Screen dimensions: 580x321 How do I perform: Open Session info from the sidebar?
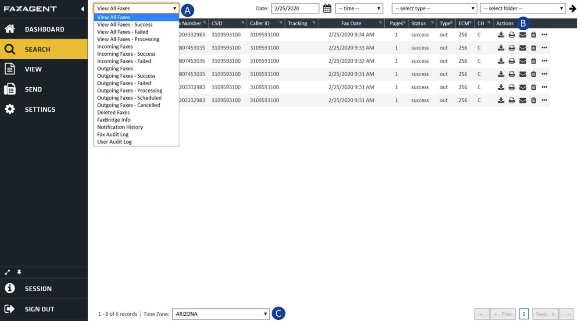point(44,289)
